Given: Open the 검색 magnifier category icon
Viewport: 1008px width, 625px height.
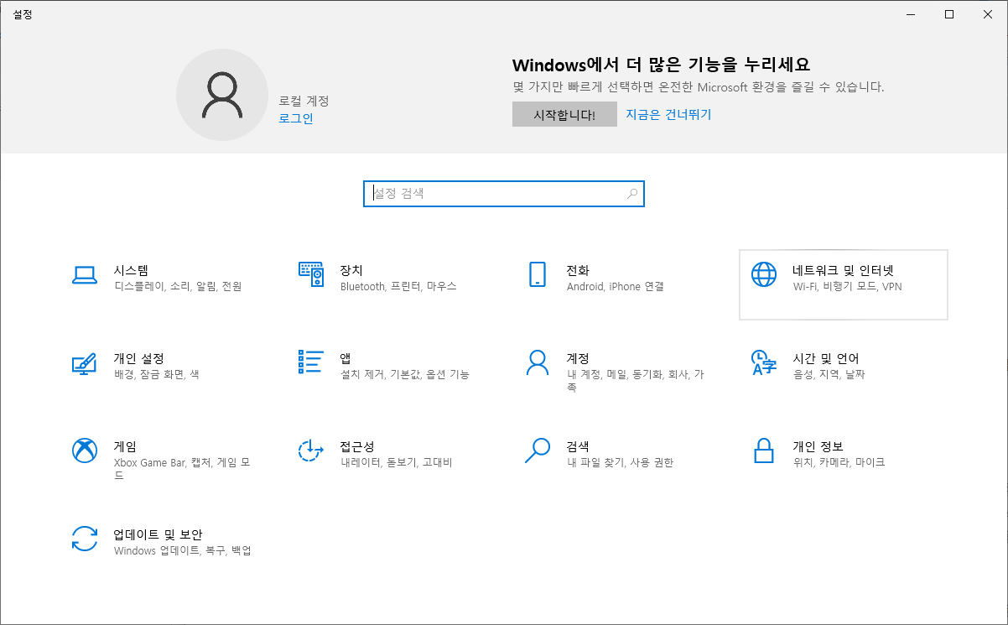Looking at the screenshot, I should coord(538,451).
